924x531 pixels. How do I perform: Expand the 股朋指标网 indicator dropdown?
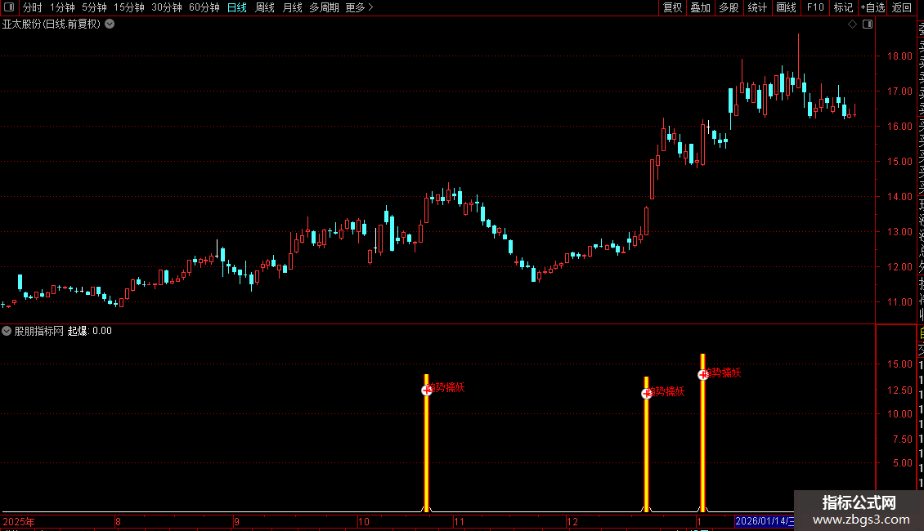(x=7, y=331)
